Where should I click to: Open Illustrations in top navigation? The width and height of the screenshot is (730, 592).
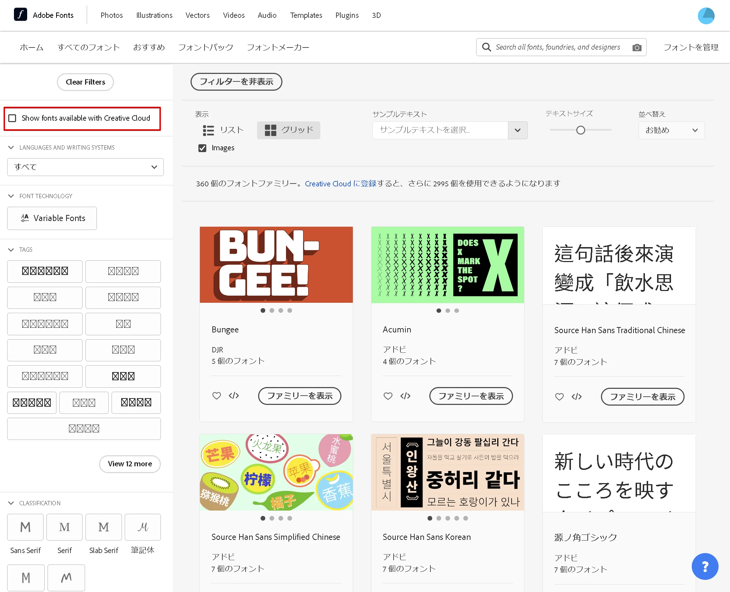tap(154, 15)
